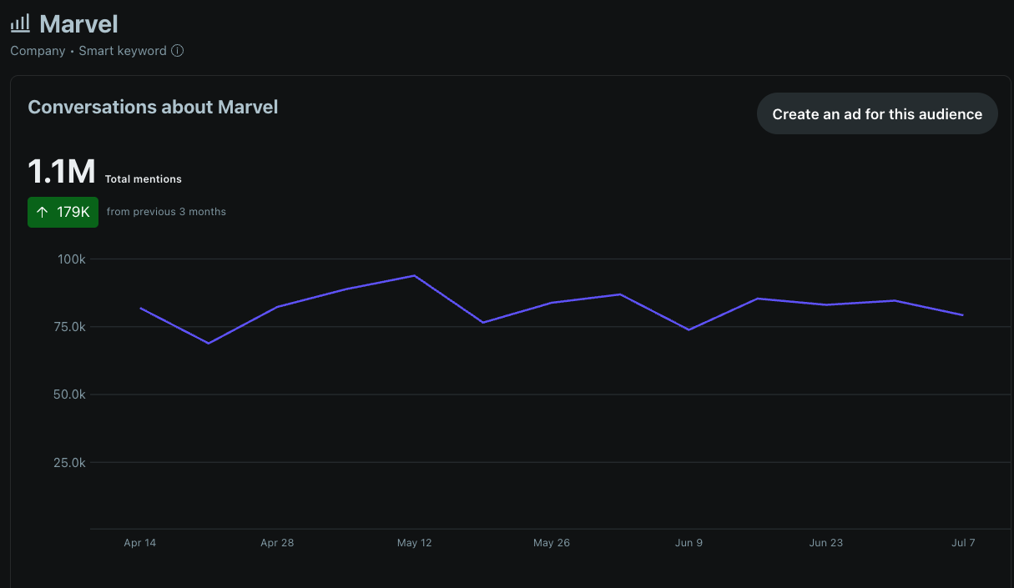
Task: Click the Smart keyword label
Action: 123,51
